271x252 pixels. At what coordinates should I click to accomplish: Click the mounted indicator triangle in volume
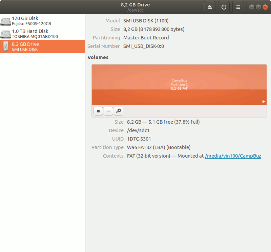[264, 102]
